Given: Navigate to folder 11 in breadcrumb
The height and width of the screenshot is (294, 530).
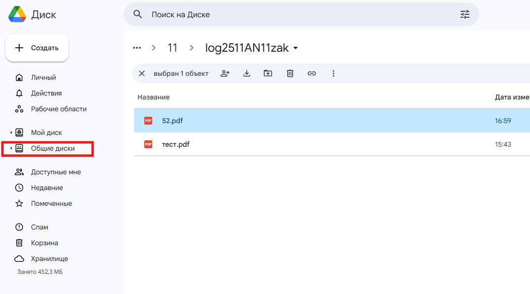Looking at the screenshot, I should coord(172,48).
